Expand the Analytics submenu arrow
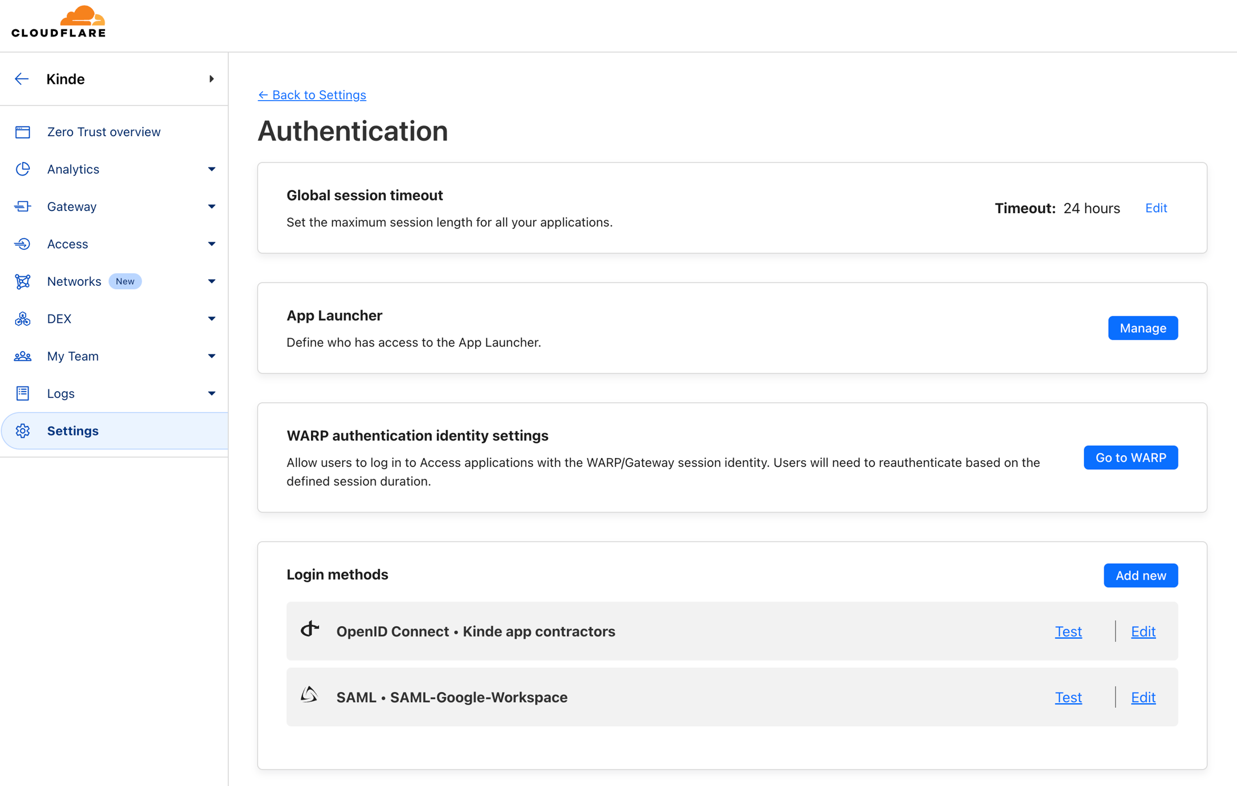 211,169
